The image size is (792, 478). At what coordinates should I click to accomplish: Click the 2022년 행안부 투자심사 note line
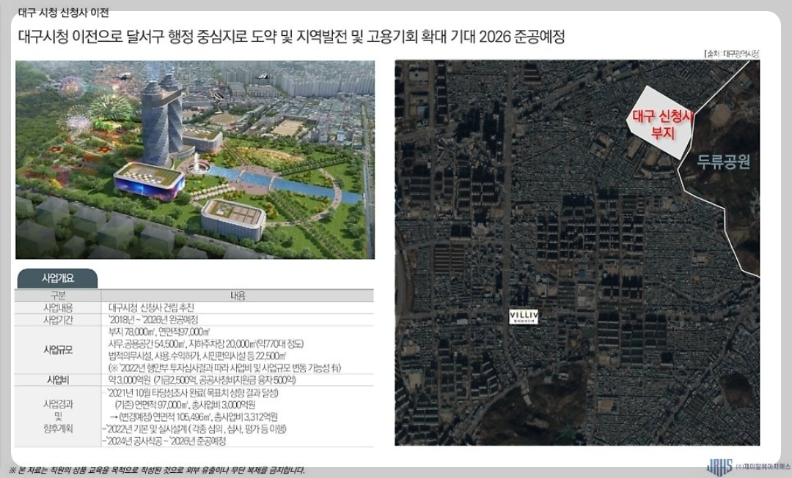point(224,368)
